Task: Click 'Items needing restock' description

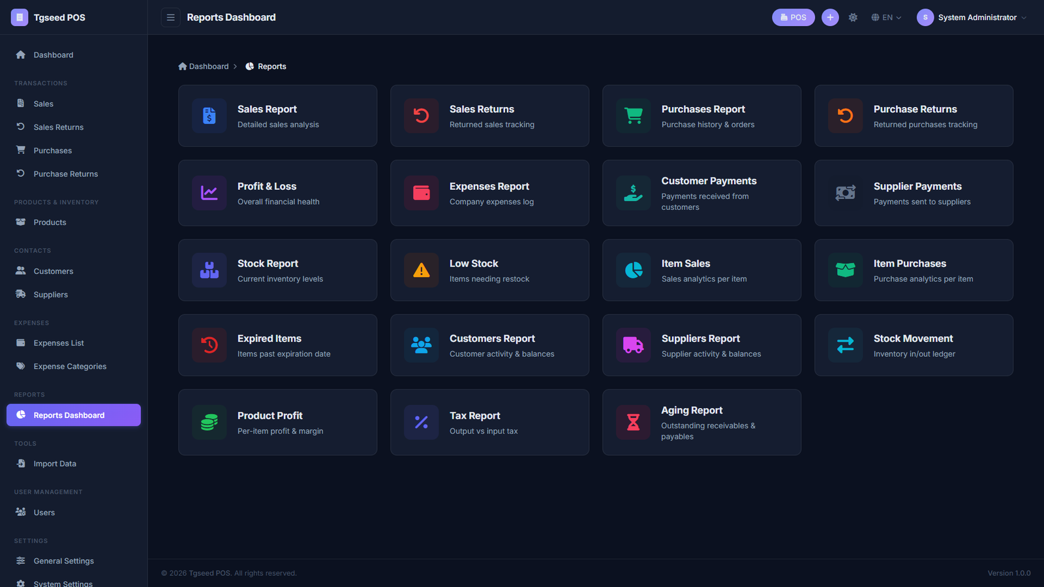Action: coord(489,279)
